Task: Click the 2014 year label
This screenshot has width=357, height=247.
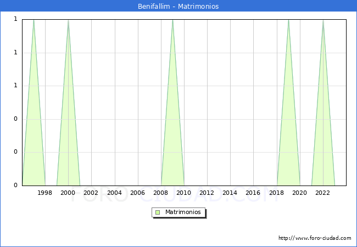Action: tap(230, 193)
